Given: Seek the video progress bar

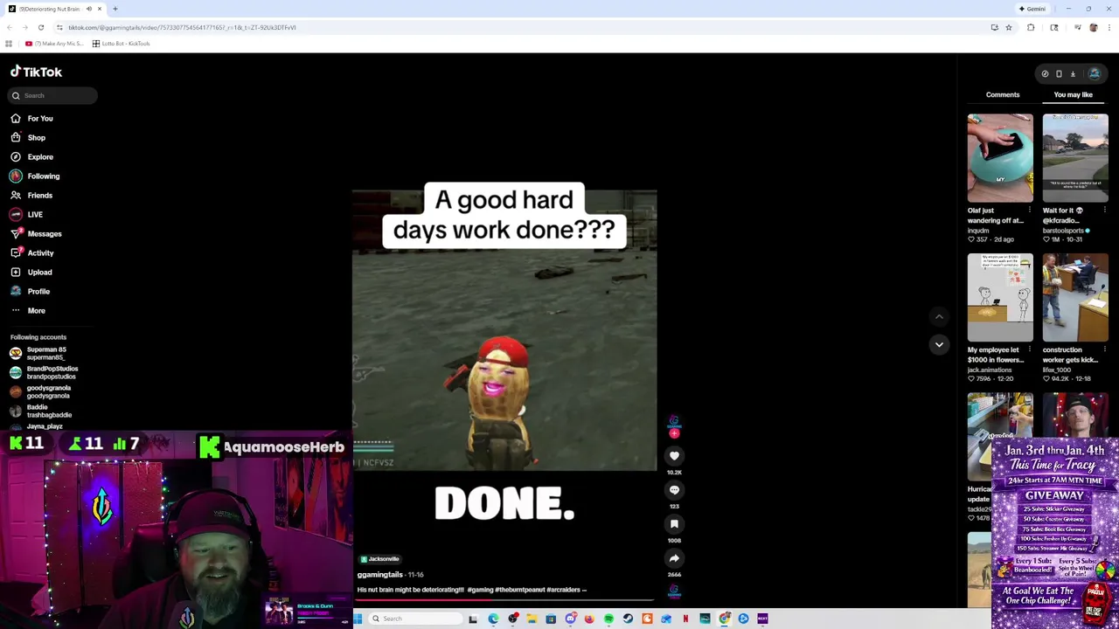Looking at the screenshot, I should (504, 600).
